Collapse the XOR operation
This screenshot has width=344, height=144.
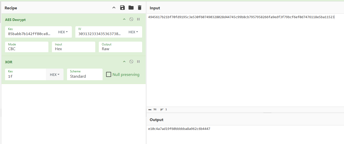click(124, 62)
